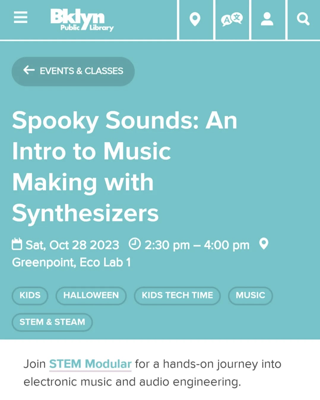Click the 2:30 pm – 4:00 pm time text
The height and width of the screenshot is (400, 320).
[x=197, y=245]
